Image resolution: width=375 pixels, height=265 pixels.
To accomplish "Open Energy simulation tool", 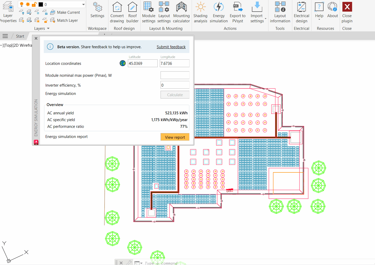I will click(x=219, y=12).
